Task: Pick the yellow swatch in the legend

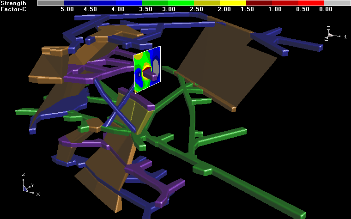Action: click(233, 3)
